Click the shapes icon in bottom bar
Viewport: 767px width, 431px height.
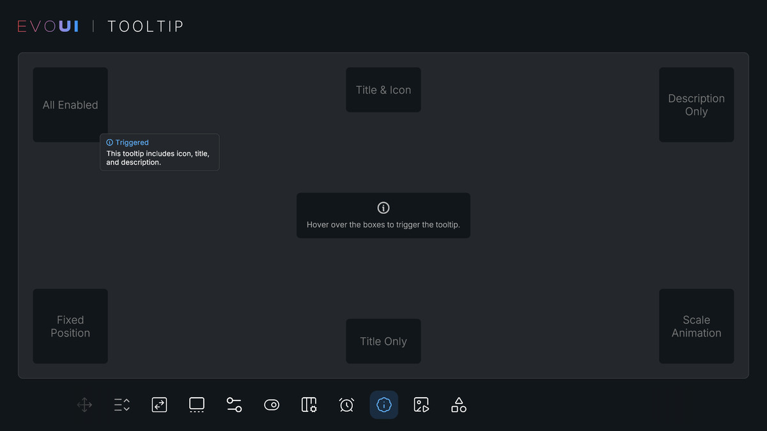(459, 405)
